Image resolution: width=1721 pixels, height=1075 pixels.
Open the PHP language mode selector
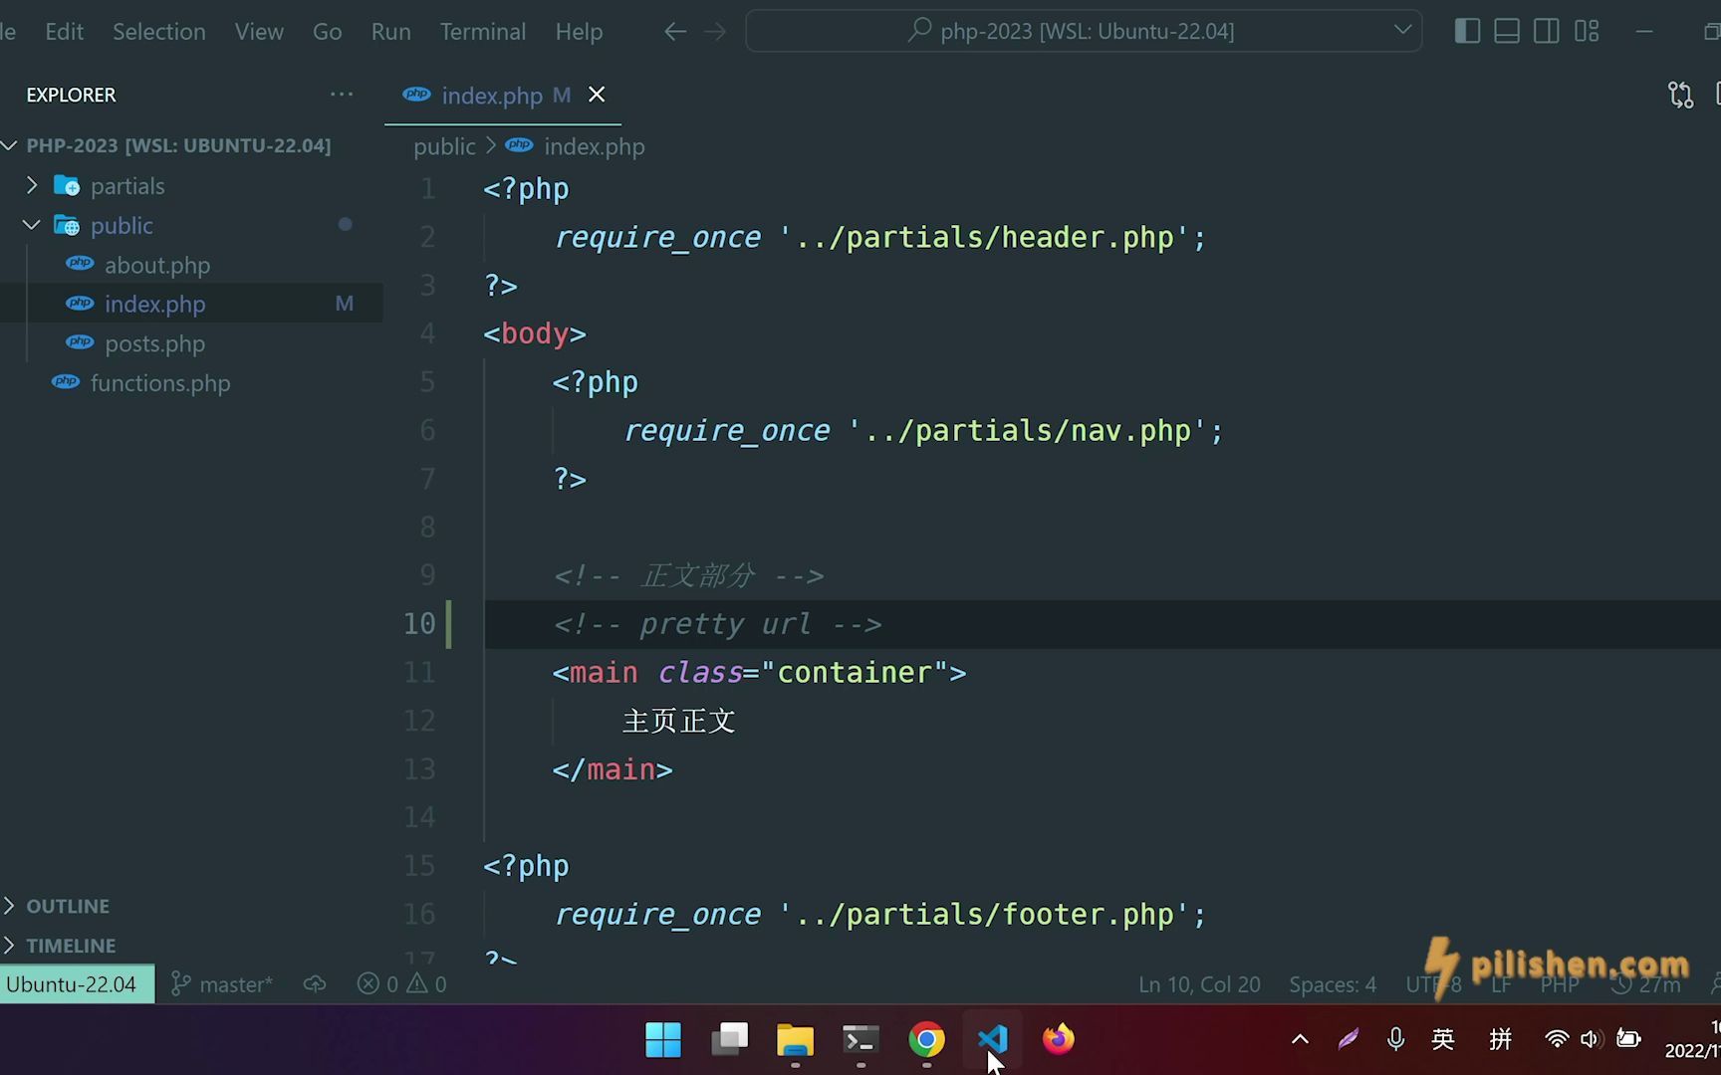point(1560,983)
